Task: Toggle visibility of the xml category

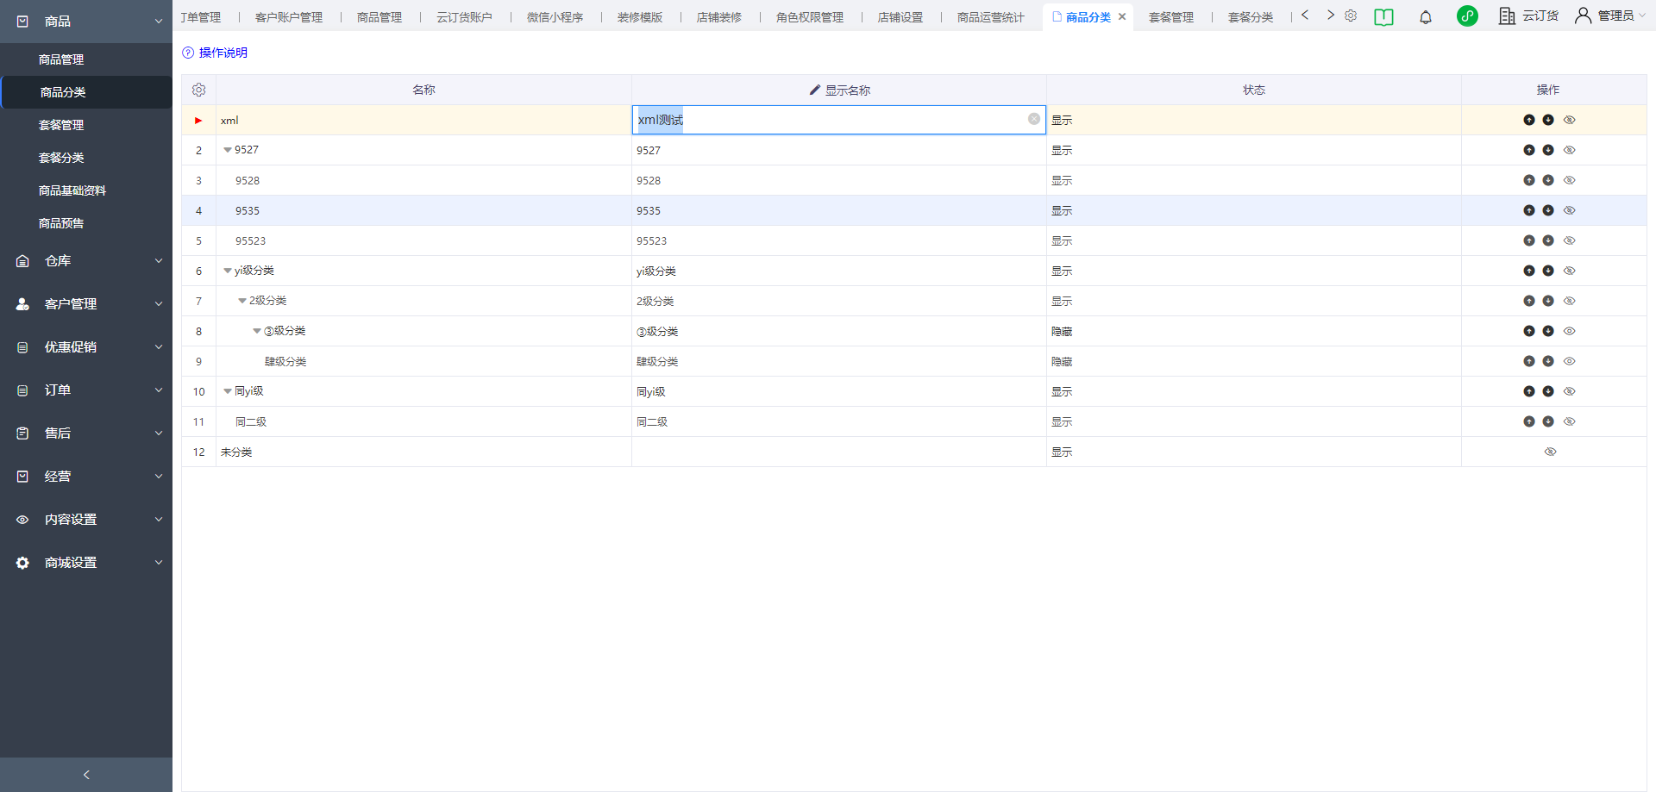Action: pyautogui.click(x=1570, y=120)
